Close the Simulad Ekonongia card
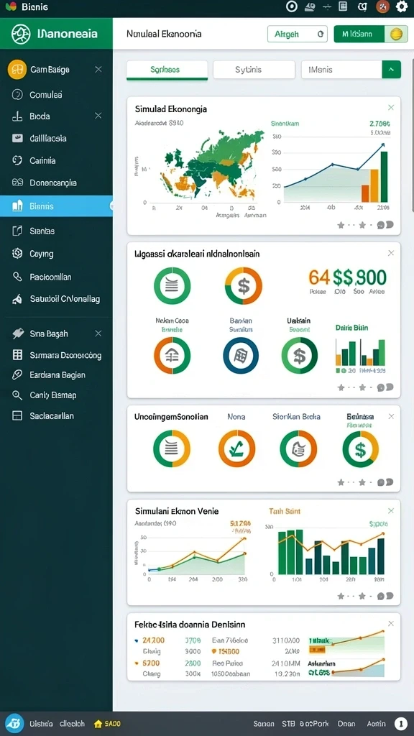Screen dimensions: 414x736 pyautogui.click(x=391, y=108)
